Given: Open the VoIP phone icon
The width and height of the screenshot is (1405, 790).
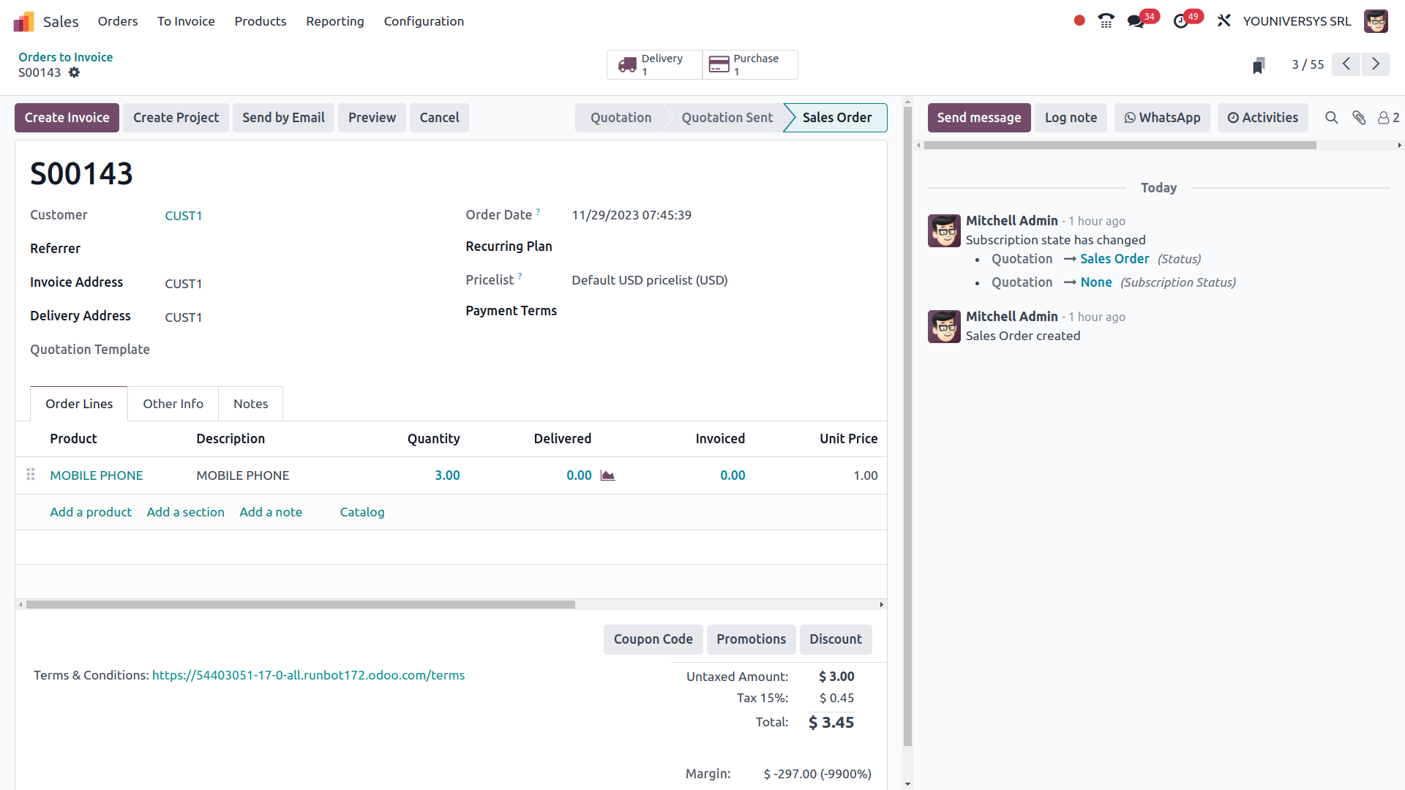Looking at the screenshot, I should click(x=1106, y=20).
